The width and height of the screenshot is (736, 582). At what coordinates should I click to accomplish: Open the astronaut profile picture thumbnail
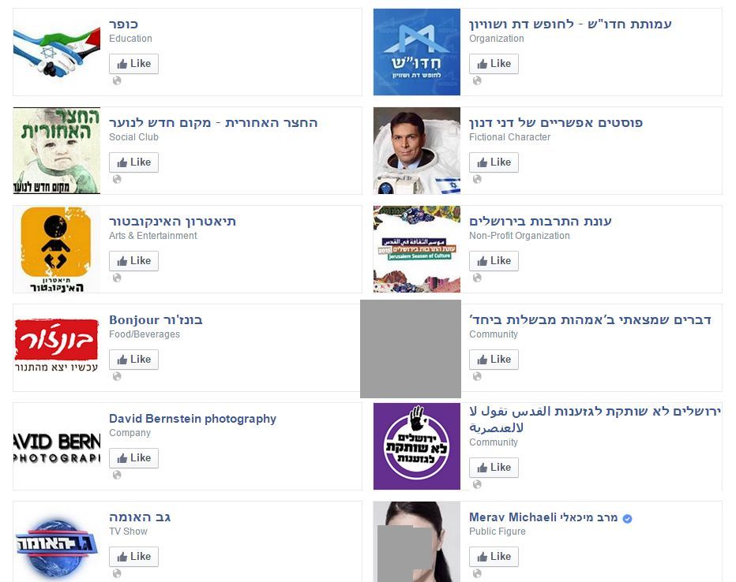(417, 151)
